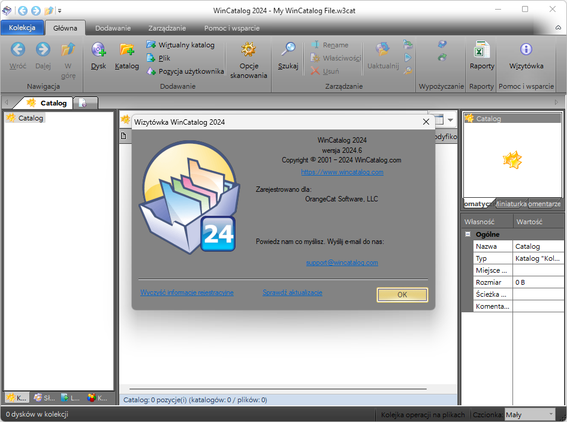The image size is (567, 422).
Task: Click the Sprawdź aktualizacje link
Action: coord(292,292)
